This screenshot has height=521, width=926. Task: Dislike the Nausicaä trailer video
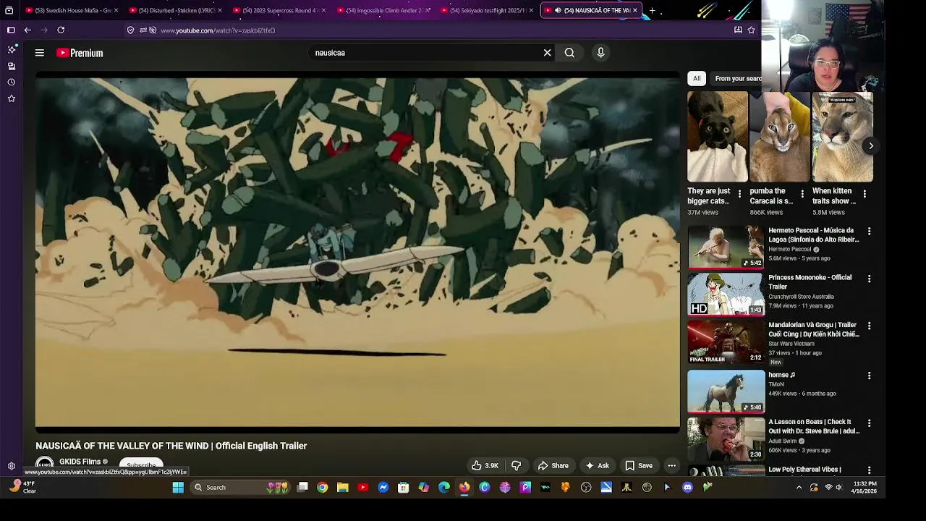516,465
